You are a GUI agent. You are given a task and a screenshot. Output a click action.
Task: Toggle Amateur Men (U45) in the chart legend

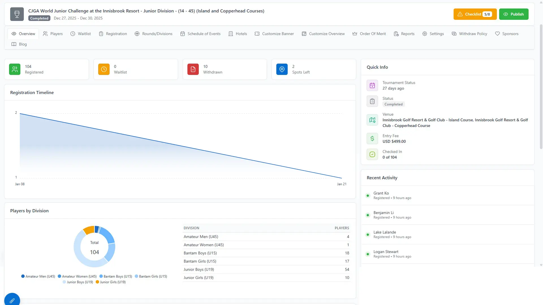coord(38,276)
